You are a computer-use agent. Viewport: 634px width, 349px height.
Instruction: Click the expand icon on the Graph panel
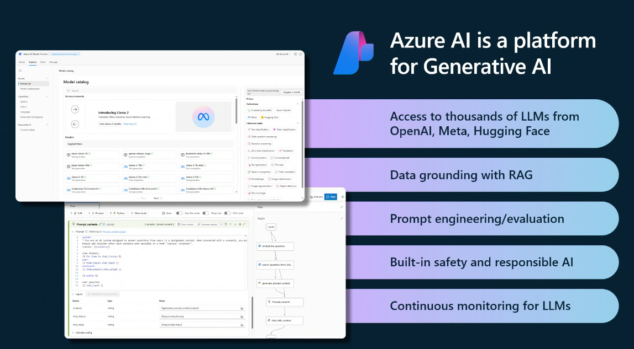coord(342,218)
